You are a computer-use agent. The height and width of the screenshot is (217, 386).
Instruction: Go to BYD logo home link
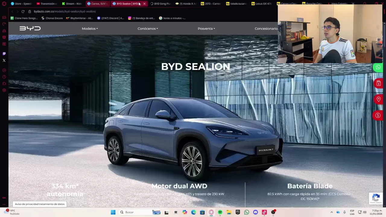pos(30,28)
